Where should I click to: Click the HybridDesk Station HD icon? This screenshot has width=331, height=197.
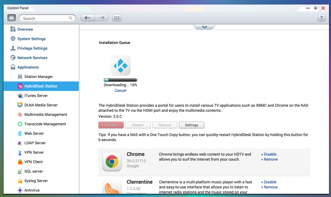pos(20,86)
